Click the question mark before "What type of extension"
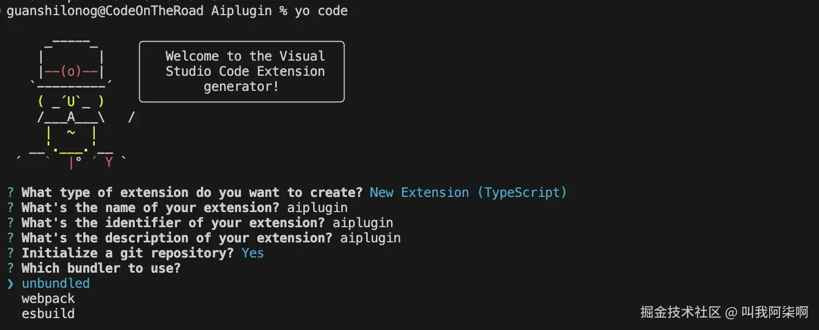Screen dimensions: 819x330 (10, 193)
